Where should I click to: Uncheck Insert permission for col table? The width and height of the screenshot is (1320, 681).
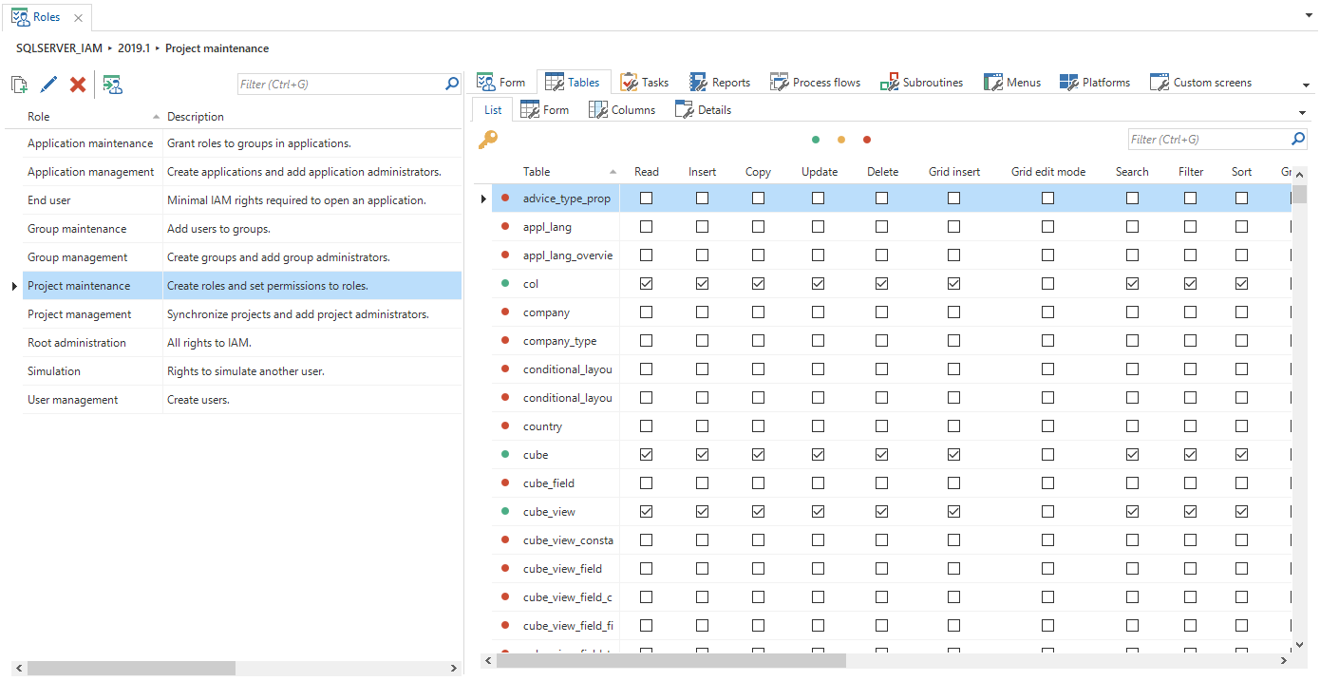pyautogui.click(x=702, y=284)
